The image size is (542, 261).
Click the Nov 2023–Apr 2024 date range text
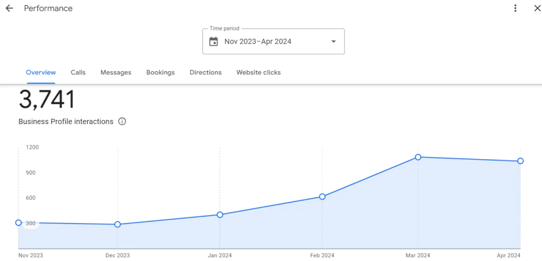(x=258, y=42)
